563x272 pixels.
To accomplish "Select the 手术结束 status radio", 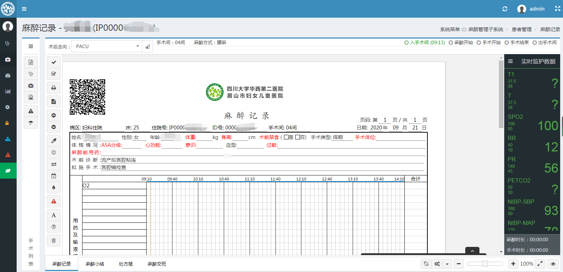I will pyautogui.click(x=507, y=43).
